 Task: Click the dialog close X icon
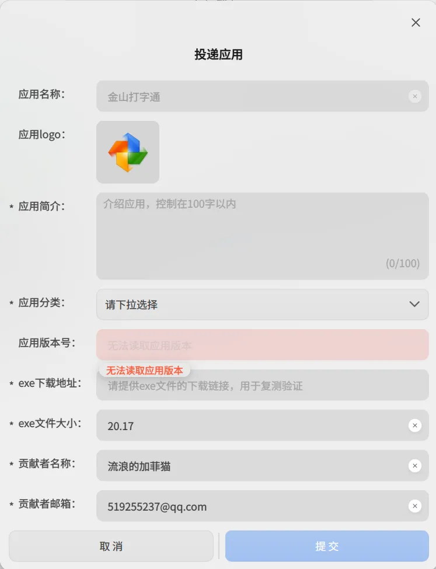coord(416,22)
